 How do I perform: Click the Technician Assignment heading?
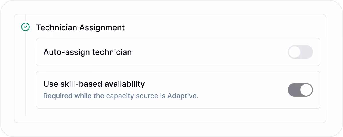[80, 27]
